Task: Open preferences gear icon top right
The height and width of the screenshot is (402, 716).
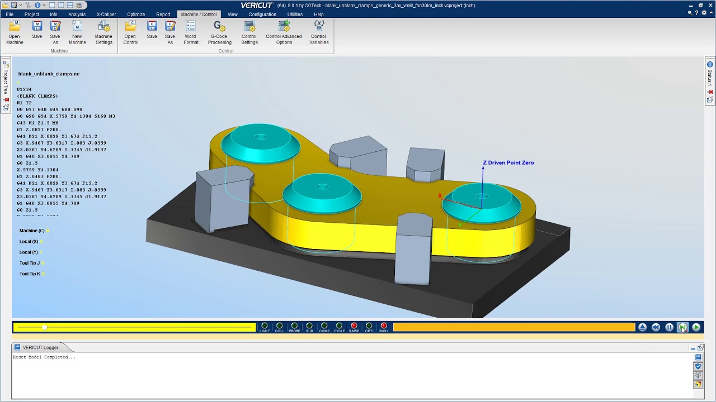Action: pyautogui.click(x=704, y=12)
